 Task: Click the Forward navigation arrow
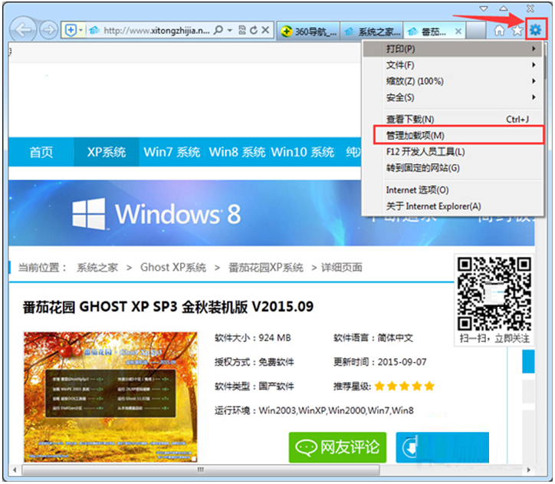pyautogui.click(x=49, y=30)
